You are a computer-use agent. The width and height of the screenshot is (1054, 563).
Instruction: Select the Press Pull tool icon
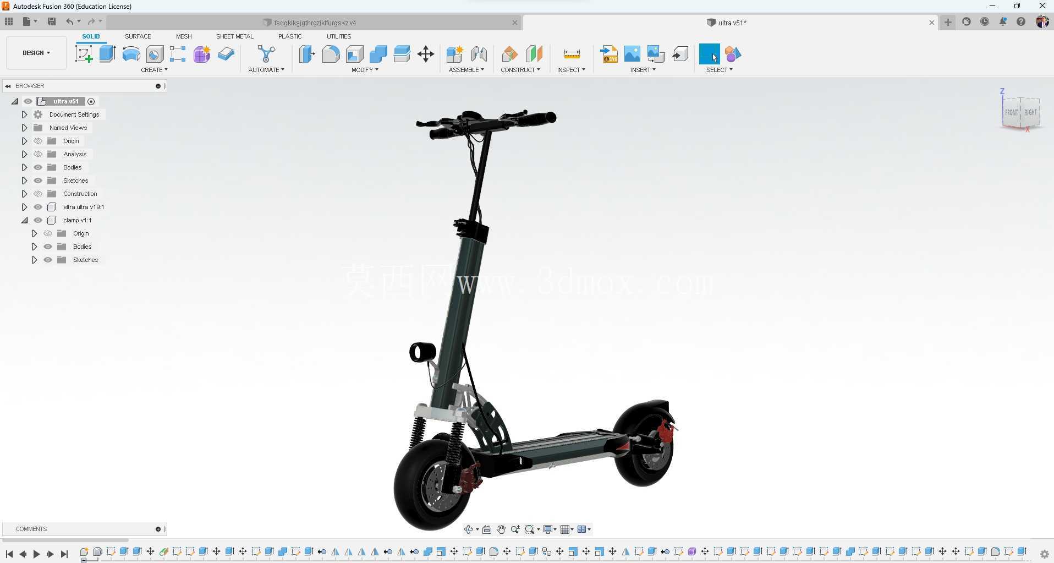tap(307, 54)
